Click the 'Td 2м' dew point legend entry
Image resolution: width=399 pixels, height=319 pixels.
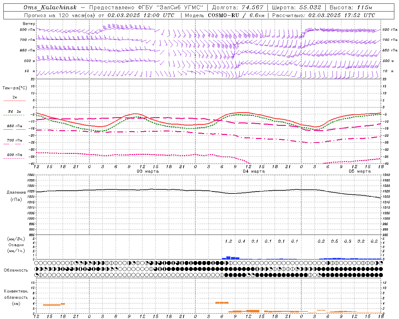coord(15,112)
